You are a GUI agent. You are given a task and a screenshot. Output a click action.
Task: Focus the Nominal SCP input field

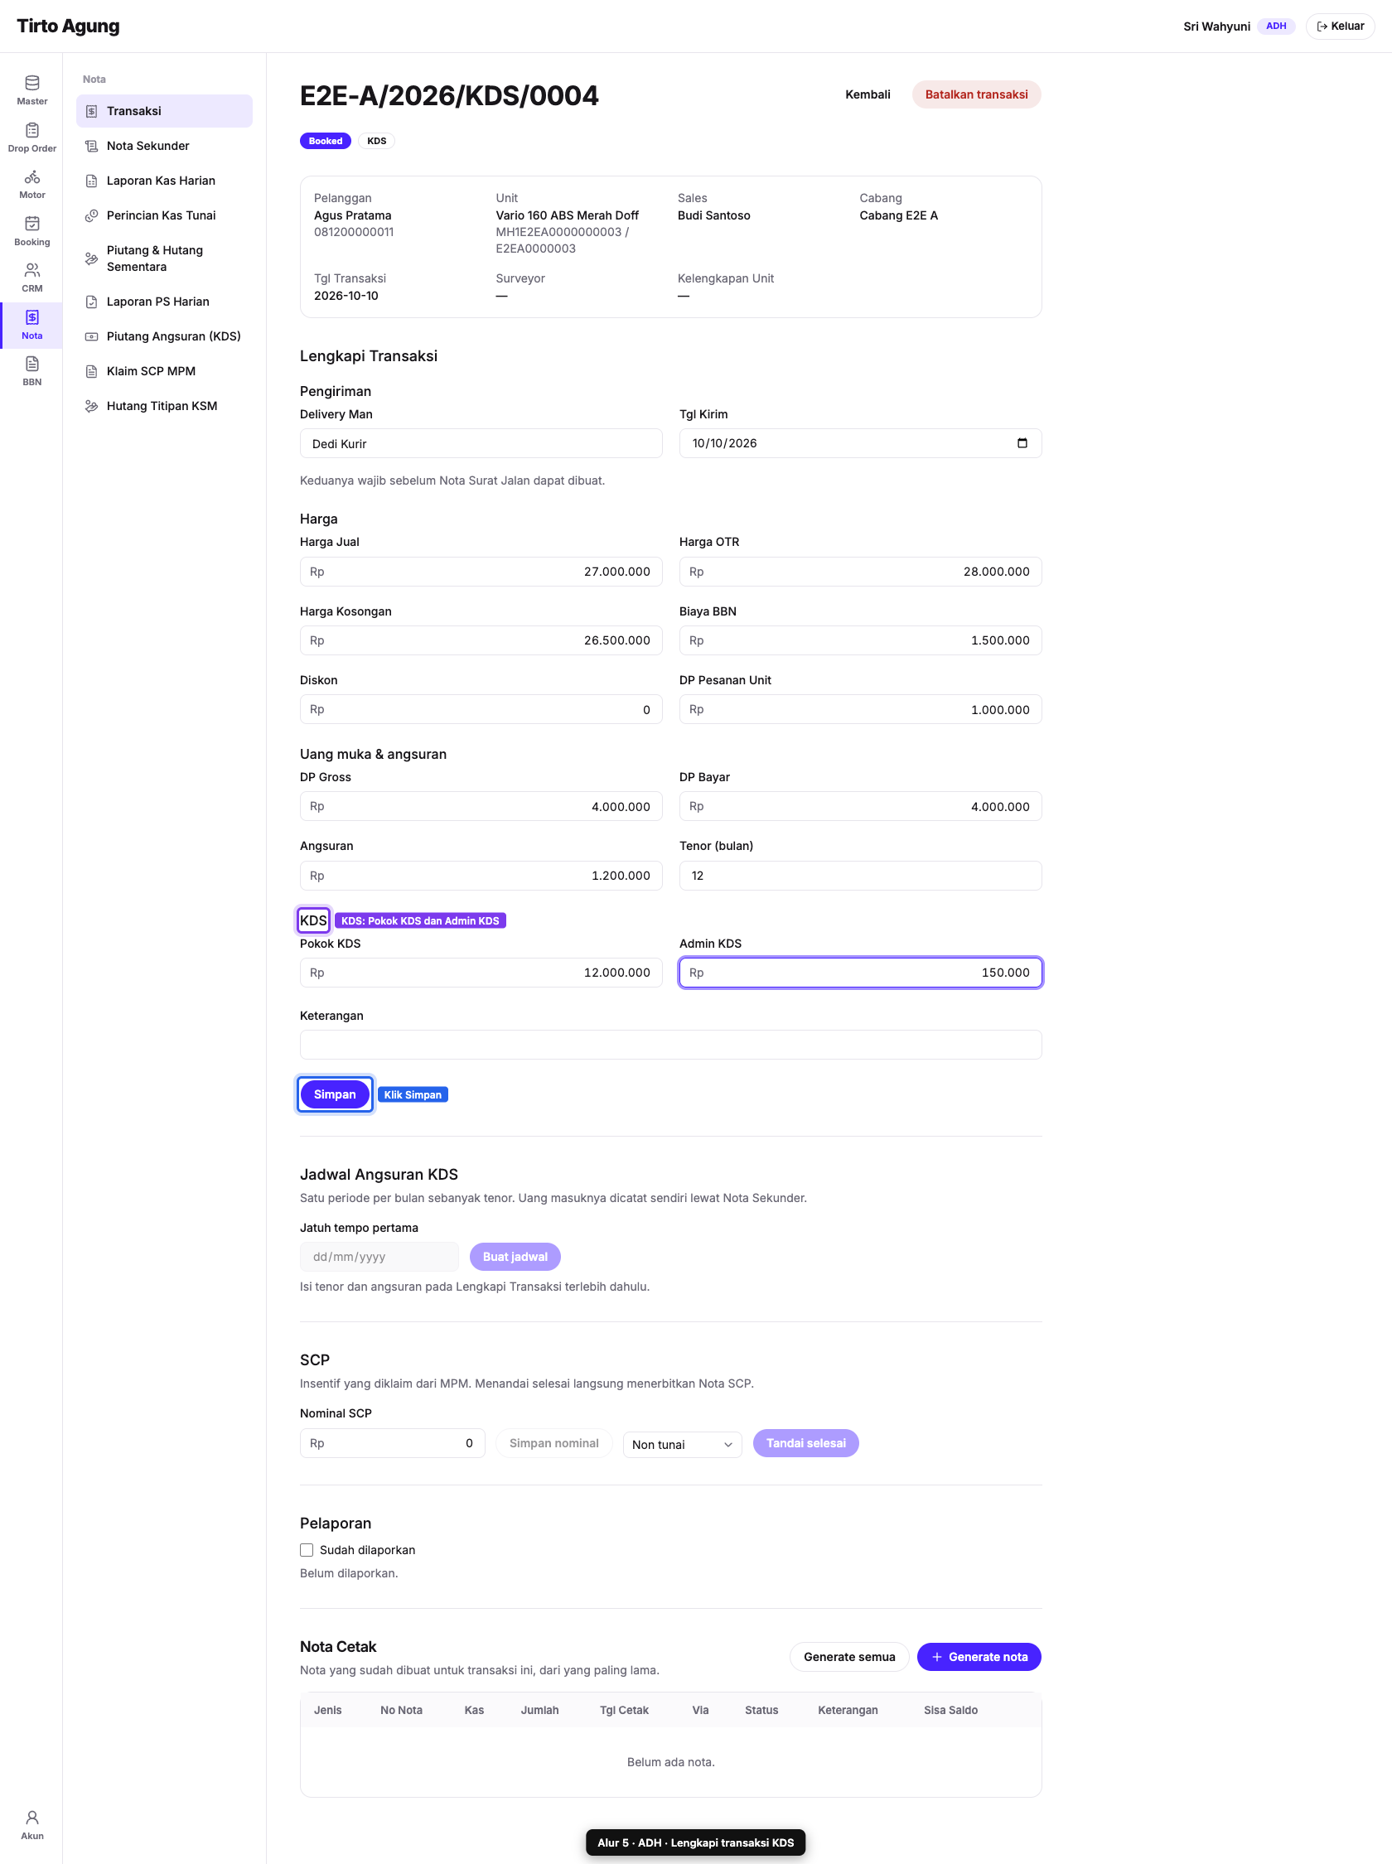(393, 1444)
